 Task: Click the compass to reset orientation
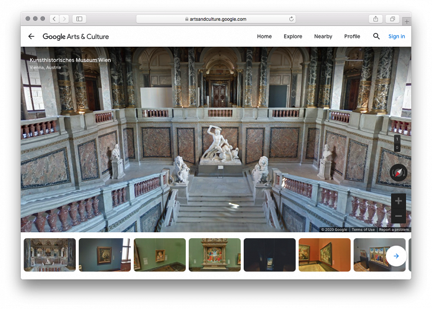[x=398, y=173]
